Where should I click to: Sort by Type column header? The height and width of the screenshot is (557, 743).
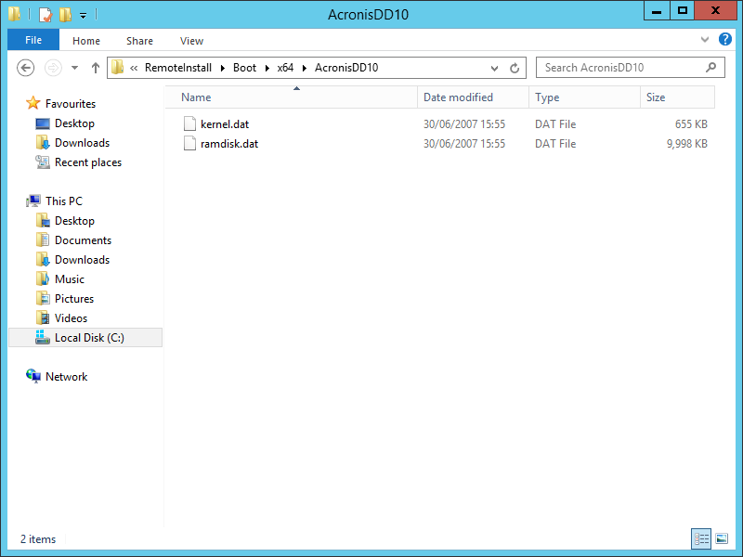click(584, 97)
